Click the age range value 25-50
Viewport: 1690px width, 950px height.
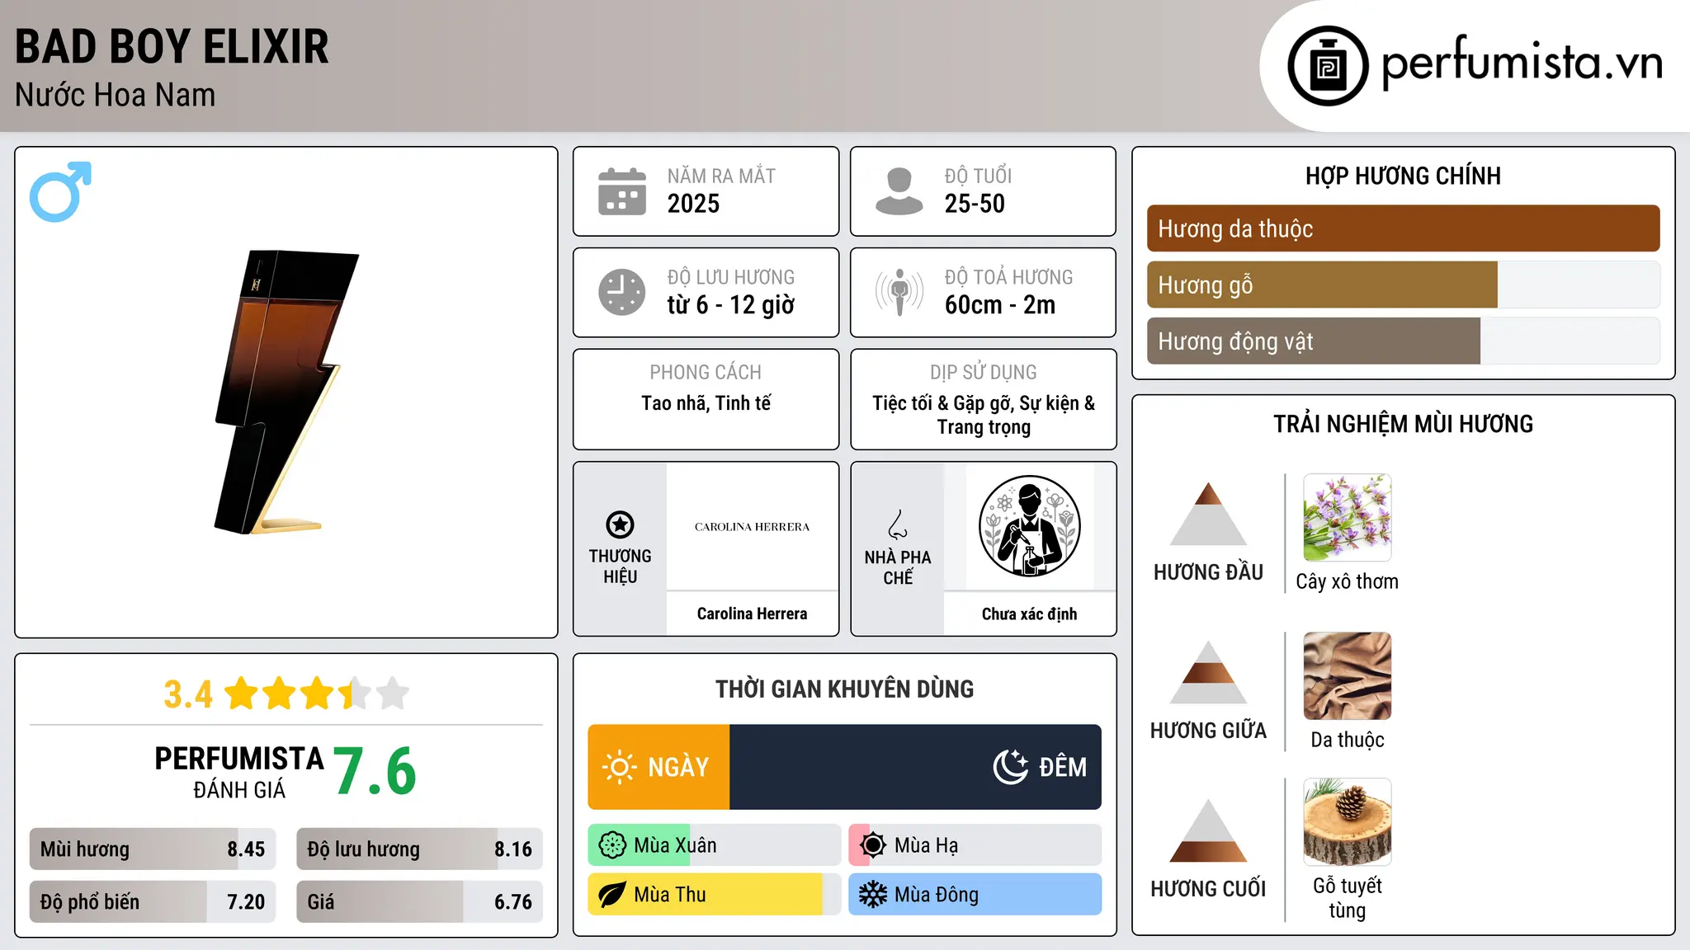pos(975,204)
